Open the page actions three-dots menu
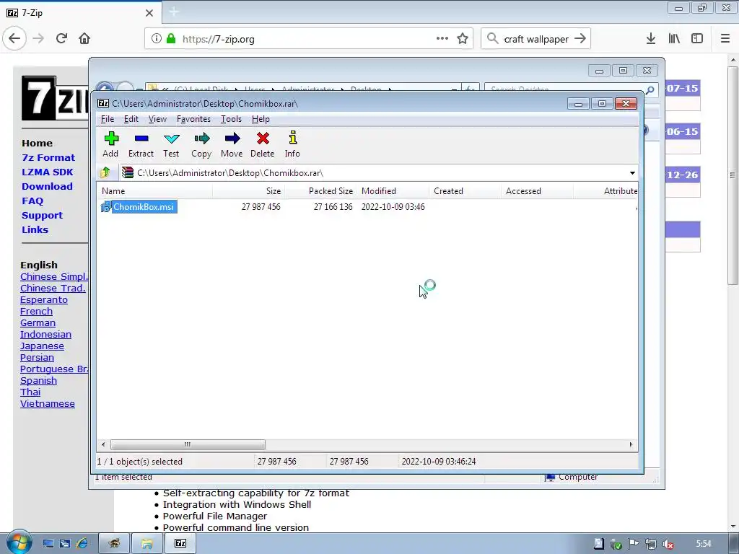 pyautogui.click(x=442, y=39)
